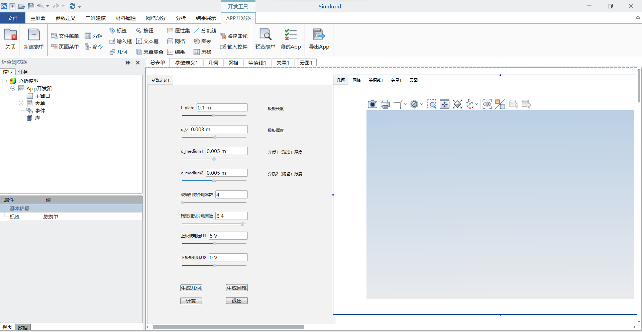Switch to the 结果展示 ribbon tab
The width and height of the screenshot is (642, 332).
point(206,18)
